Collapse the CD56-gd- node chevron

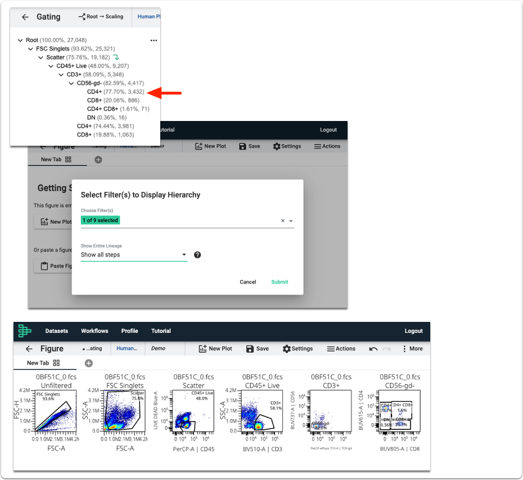click(71, 83)
